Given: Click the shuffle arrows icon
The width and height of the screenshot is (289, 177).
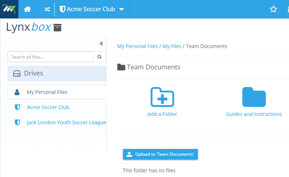Looking at the screenshot, I should (x=47, y=9).
